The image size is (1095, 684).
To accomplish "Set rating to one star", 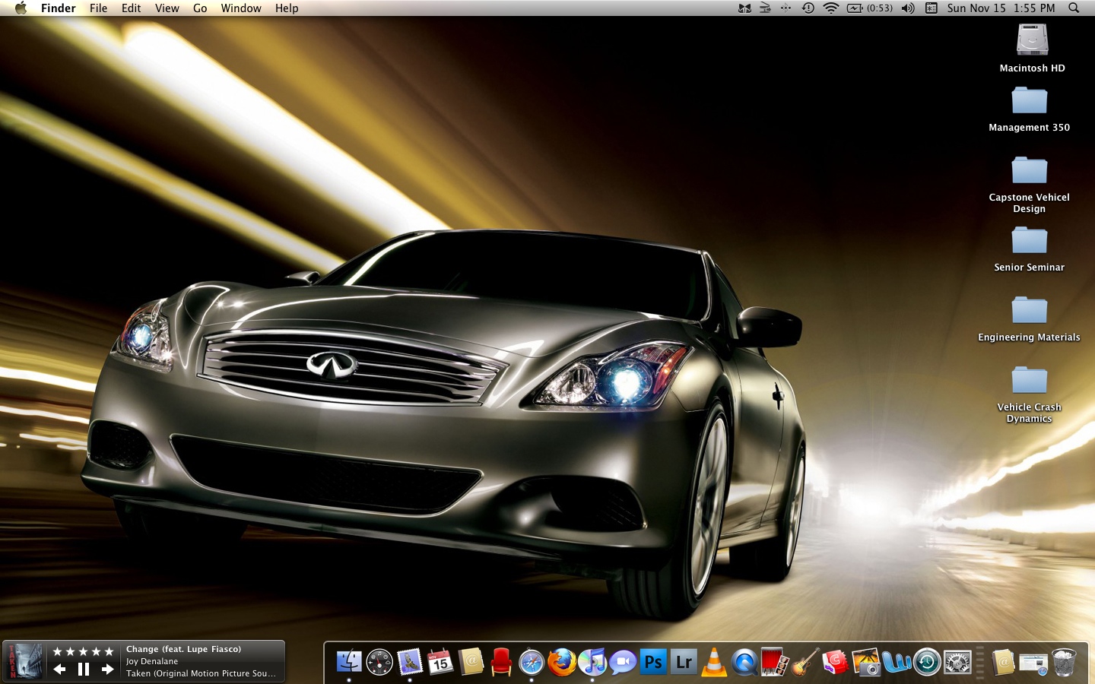I will click(x=57, y=651).
